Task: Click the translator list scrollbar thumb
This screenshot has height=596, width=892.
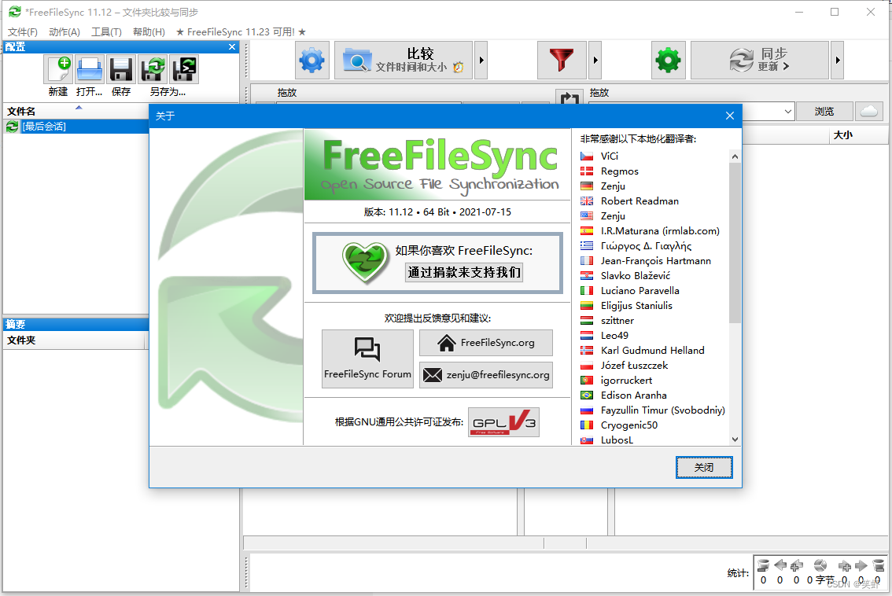Action: click(735, 243)
